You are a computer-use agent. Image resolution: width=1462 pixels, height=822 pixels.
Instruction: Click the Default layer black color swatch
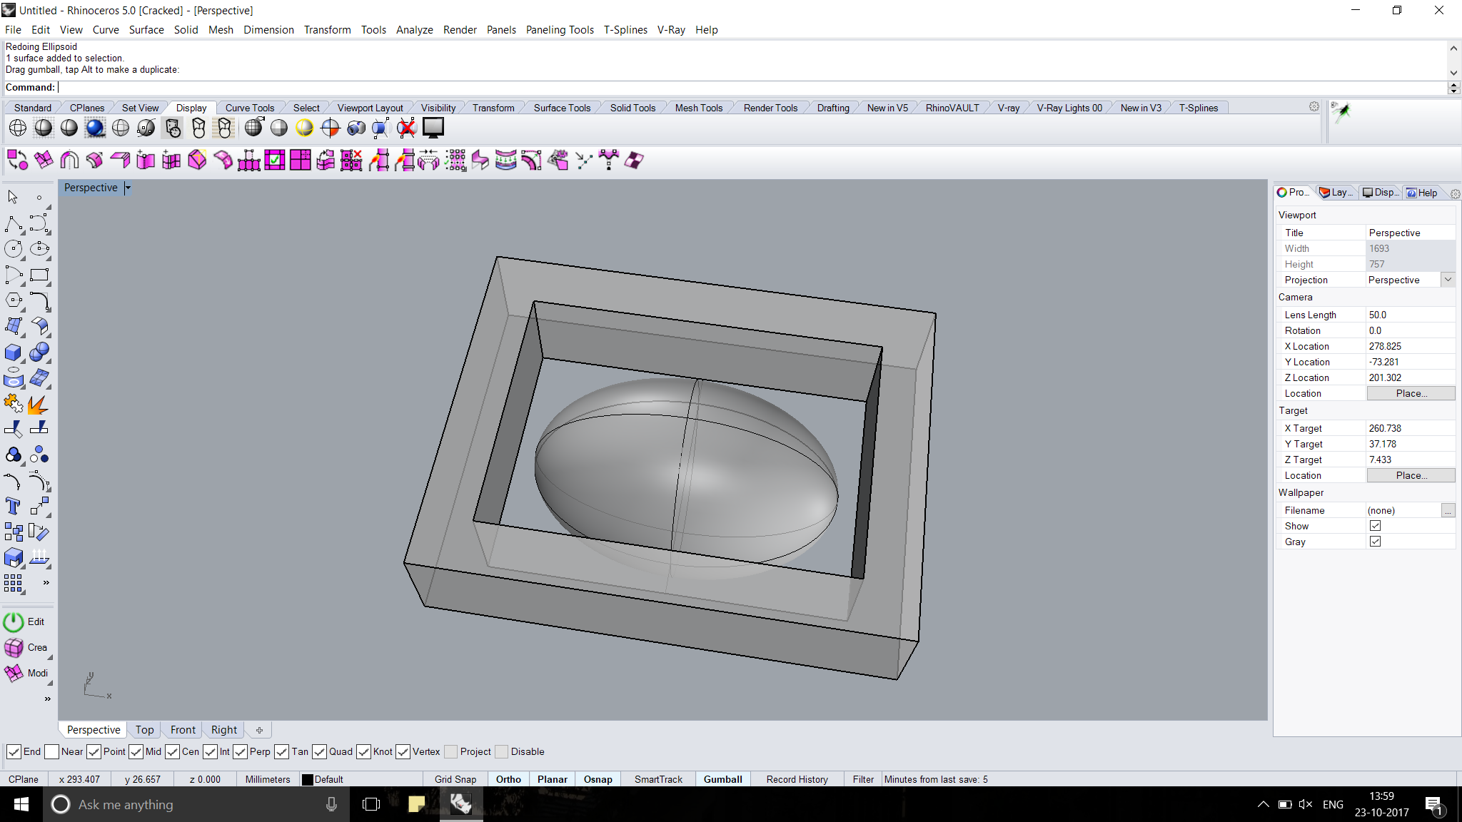(x=308, y=780)
